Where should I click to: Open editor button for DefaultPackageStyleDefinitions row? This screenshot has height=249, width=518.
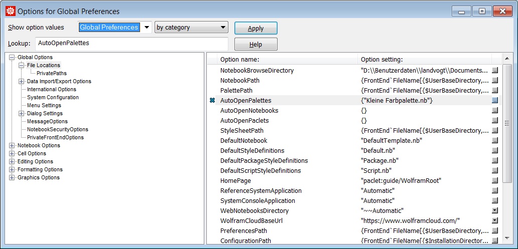pyautogui.click(x=494, y=161)
